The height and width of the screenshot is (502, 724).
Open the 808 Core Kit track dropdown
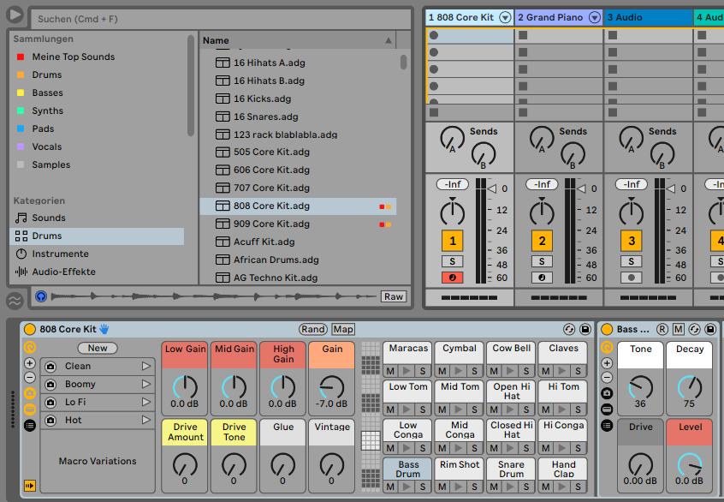coord(503,16)
